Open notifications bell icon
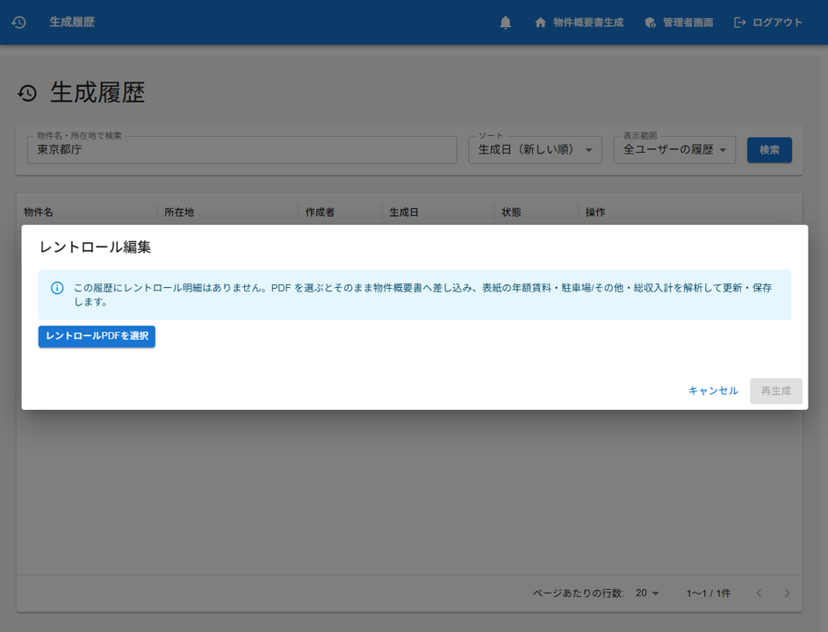828x632 pixels. pos(506,22)
